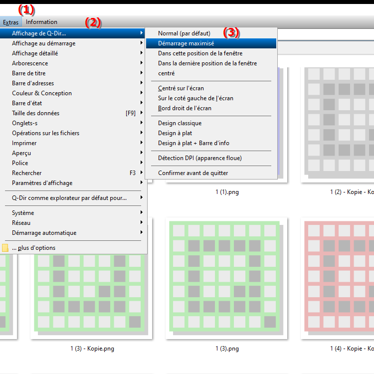Apply Design classique
Screen dimensions: 374x374
[x=211, y=123]
